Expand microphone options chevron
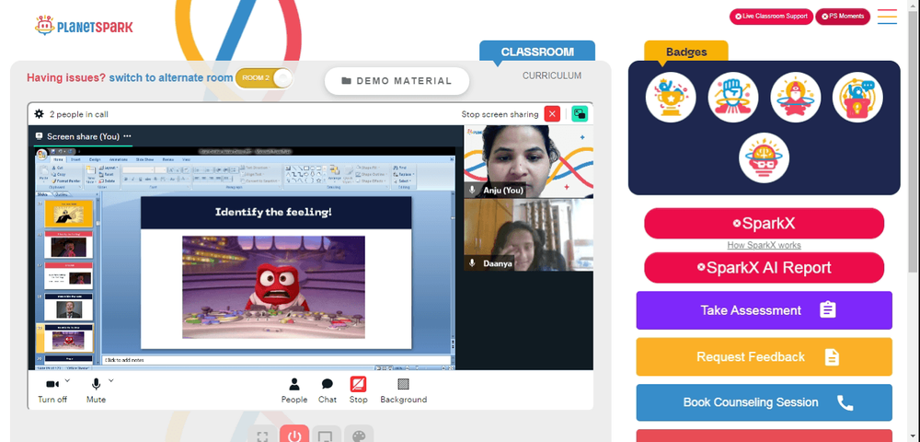 pos(111,380)
